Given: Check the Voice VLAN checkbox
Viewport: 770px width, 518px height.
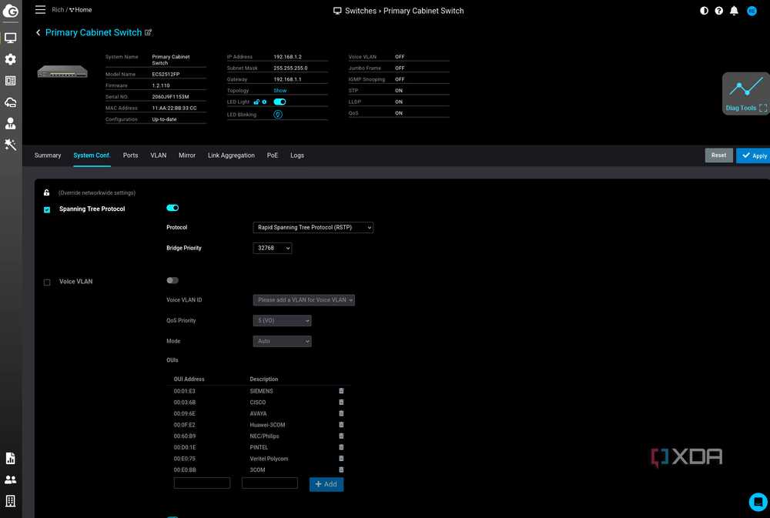Looking at the screenshot, I should 47,282.
